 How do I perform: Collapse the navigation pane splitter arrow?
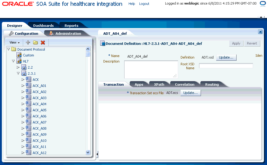[x=97, y=154]
